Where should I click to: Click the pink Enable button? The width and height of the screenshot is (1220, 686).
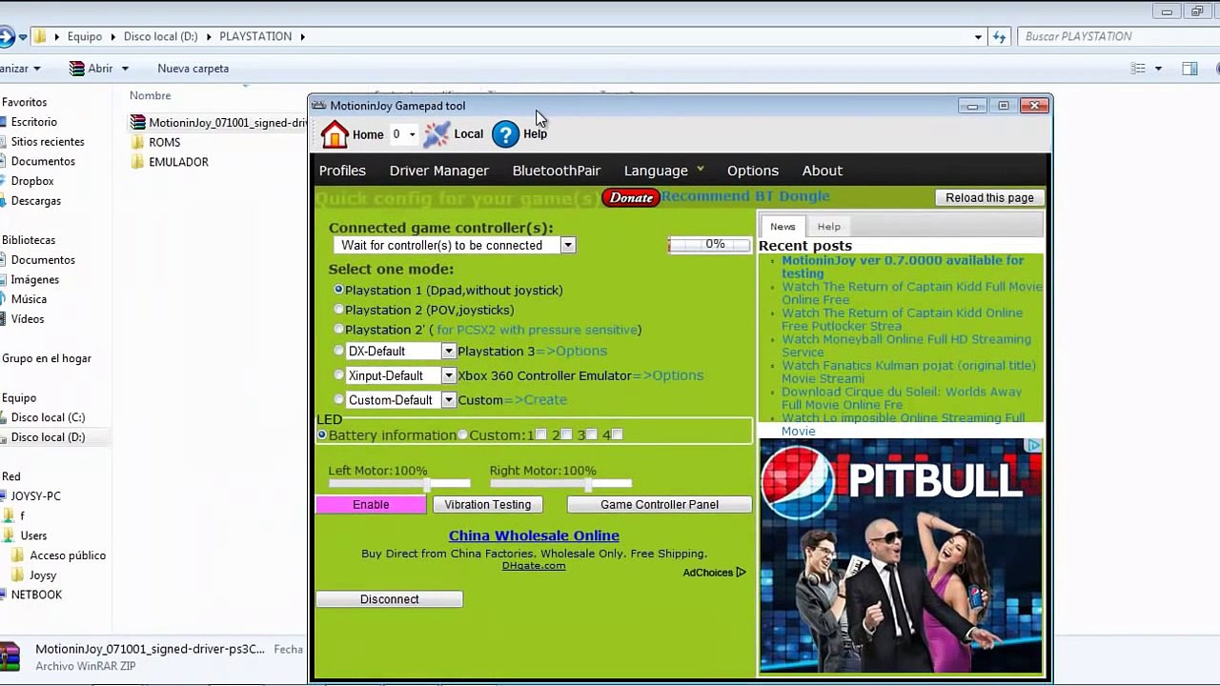[371, 505]
